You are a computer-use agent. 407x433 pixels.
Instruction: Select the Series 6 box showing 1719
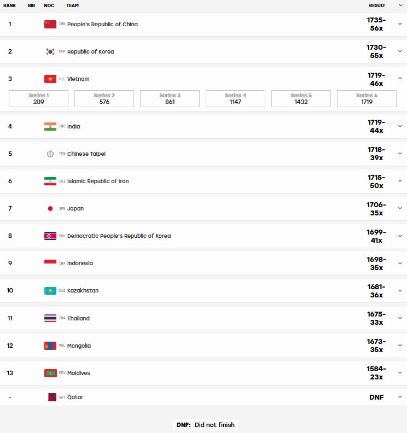click(367, 98)
